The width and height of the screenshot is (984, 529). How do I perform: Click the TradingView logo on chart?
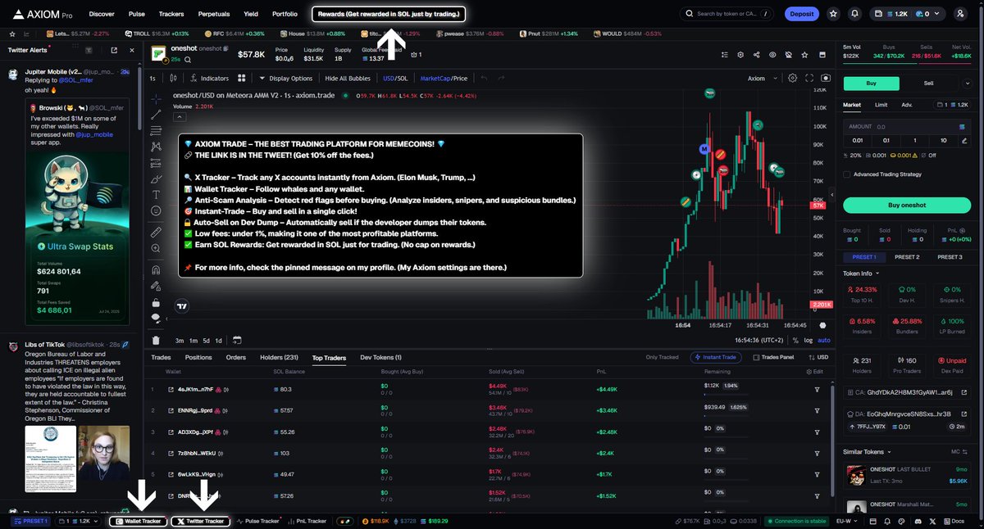pyautogui.click(x=182, y=307)
